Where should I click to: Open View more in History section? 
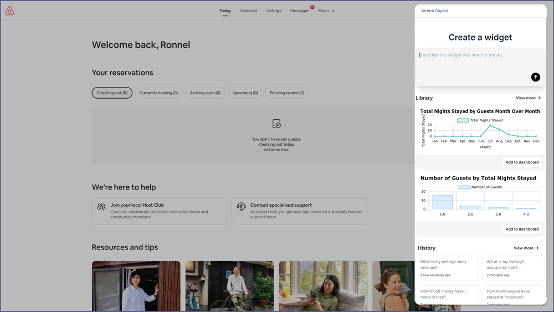pyautogui.click(x=526, y=248)
